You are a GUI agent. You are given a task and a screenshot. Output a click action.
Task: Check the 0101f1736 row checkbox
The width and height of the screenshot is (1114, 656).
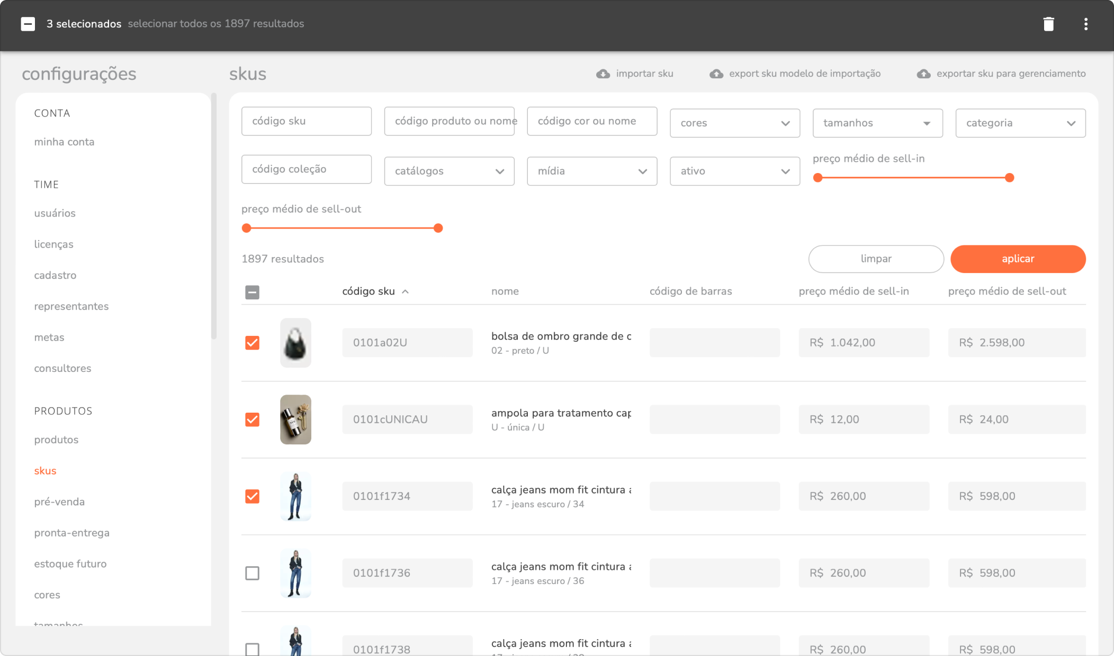pyautogui.click(x=252, y=573)
